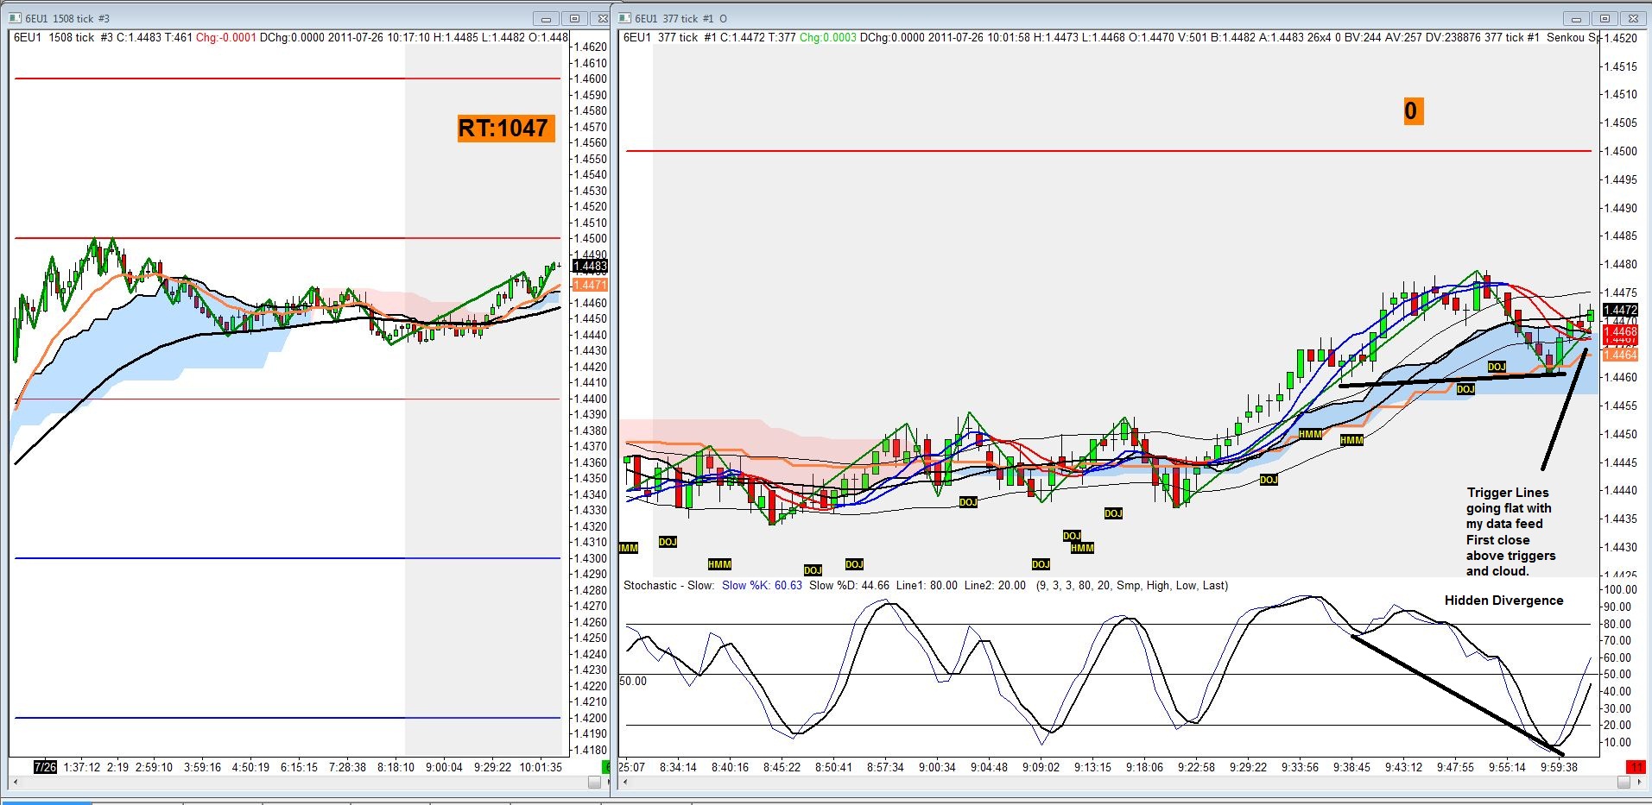Image resolution: width=1652 pixels, height=805 pixels.
Task: Click the orange 1.4464 price tag
Action: 1620,355
